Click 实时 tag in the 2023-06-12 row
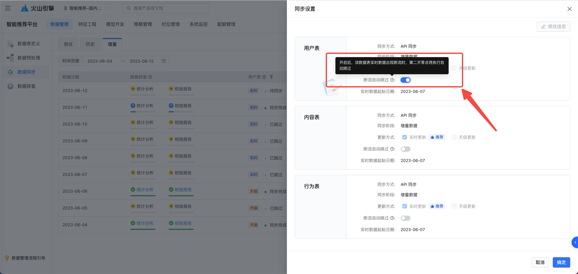Image resolution: width=578 pixels, height=274 pixels. tap(254, 91)
